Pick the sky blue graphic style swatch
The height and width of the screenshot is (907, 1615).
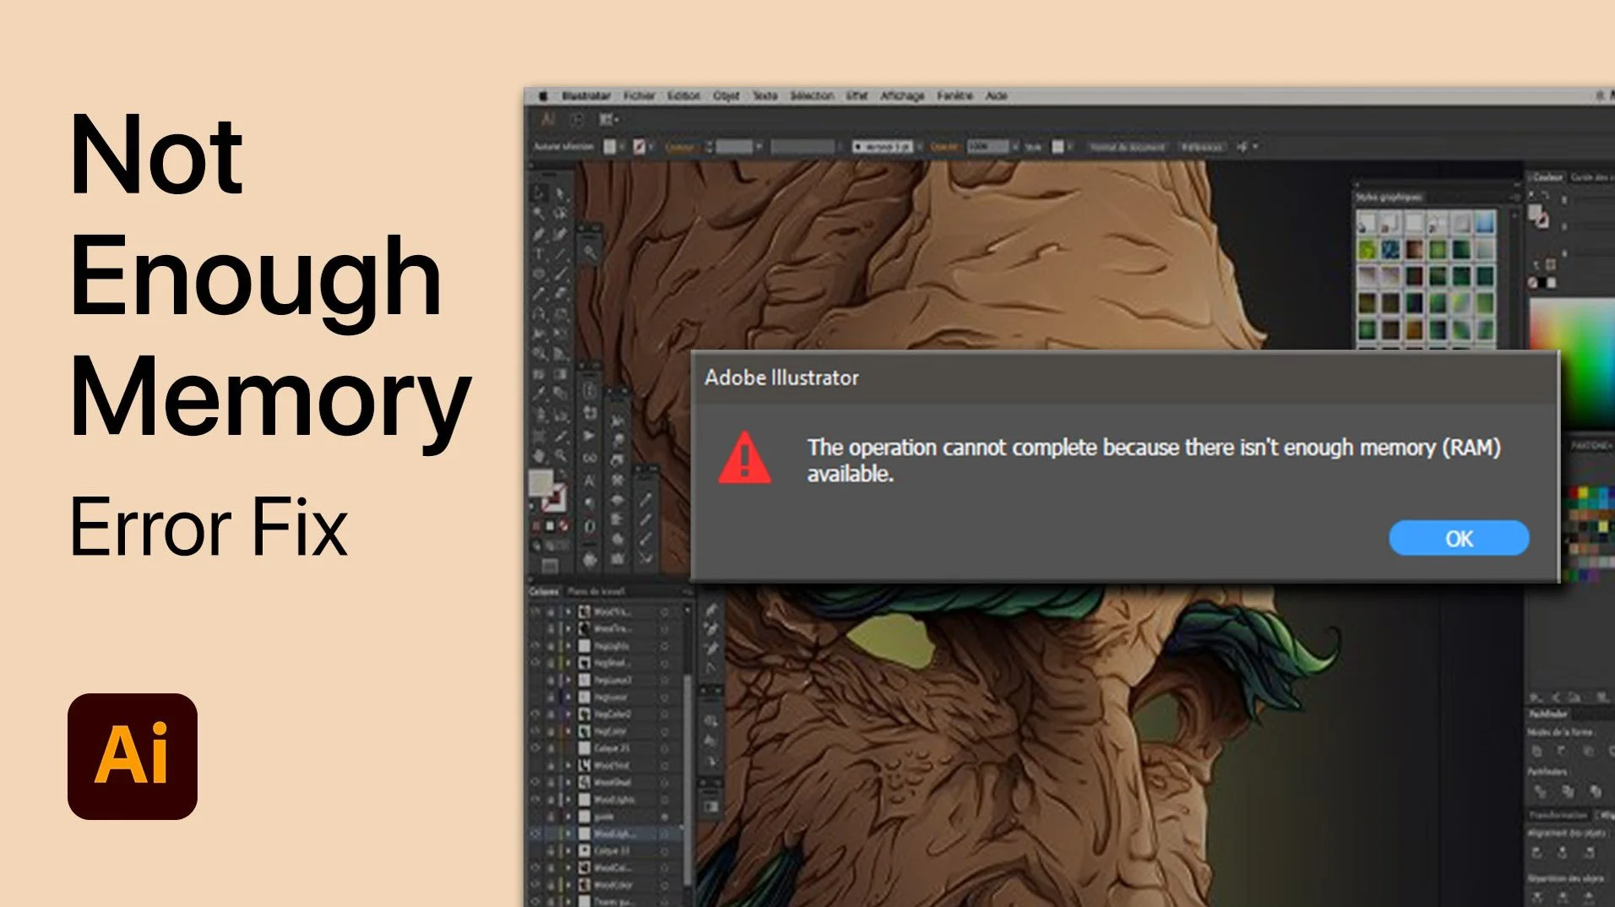tap(1484, 223)
